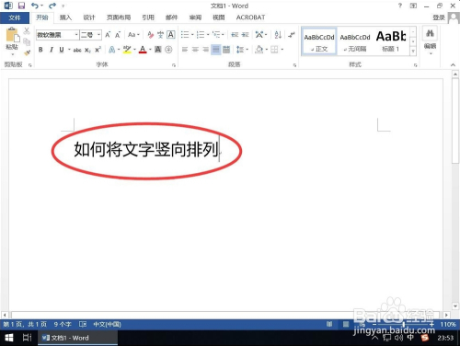This screenshot has height=346, width=460.
Task: Open the font name dropdown
Action: (76, 35)
